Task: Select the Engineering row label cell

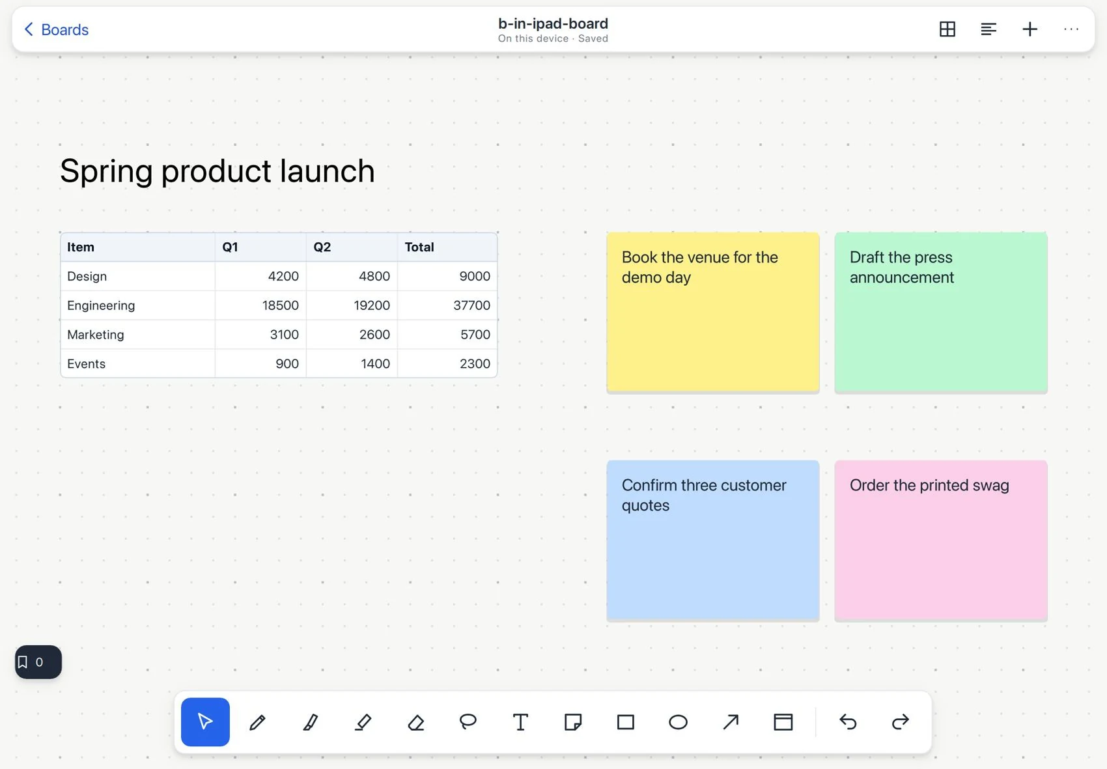Action: tap(137, 305)
